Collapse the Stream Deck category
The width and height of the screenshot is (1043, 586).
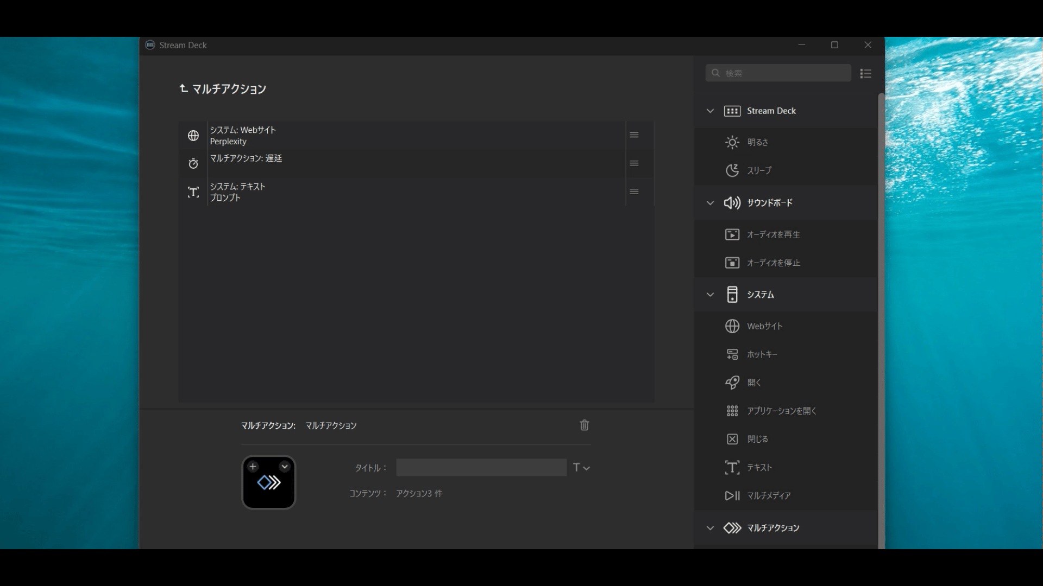pos(710,111)
